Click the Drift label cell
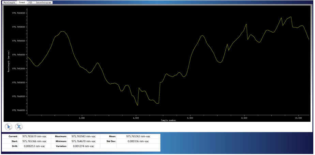The height and width of the screenshot is (155, 315). point(10,146)
